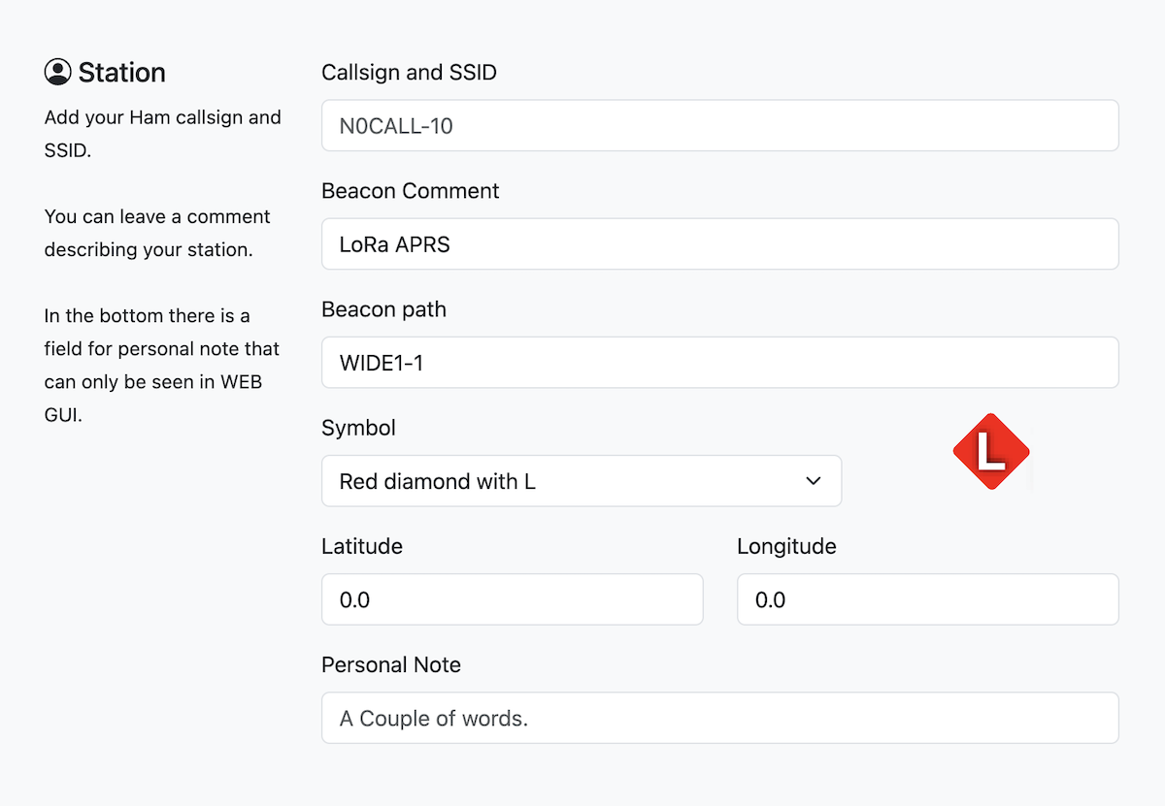Click the "Beacon path" label
Viewport: 1165px width, 806px height.
[383, 309]
